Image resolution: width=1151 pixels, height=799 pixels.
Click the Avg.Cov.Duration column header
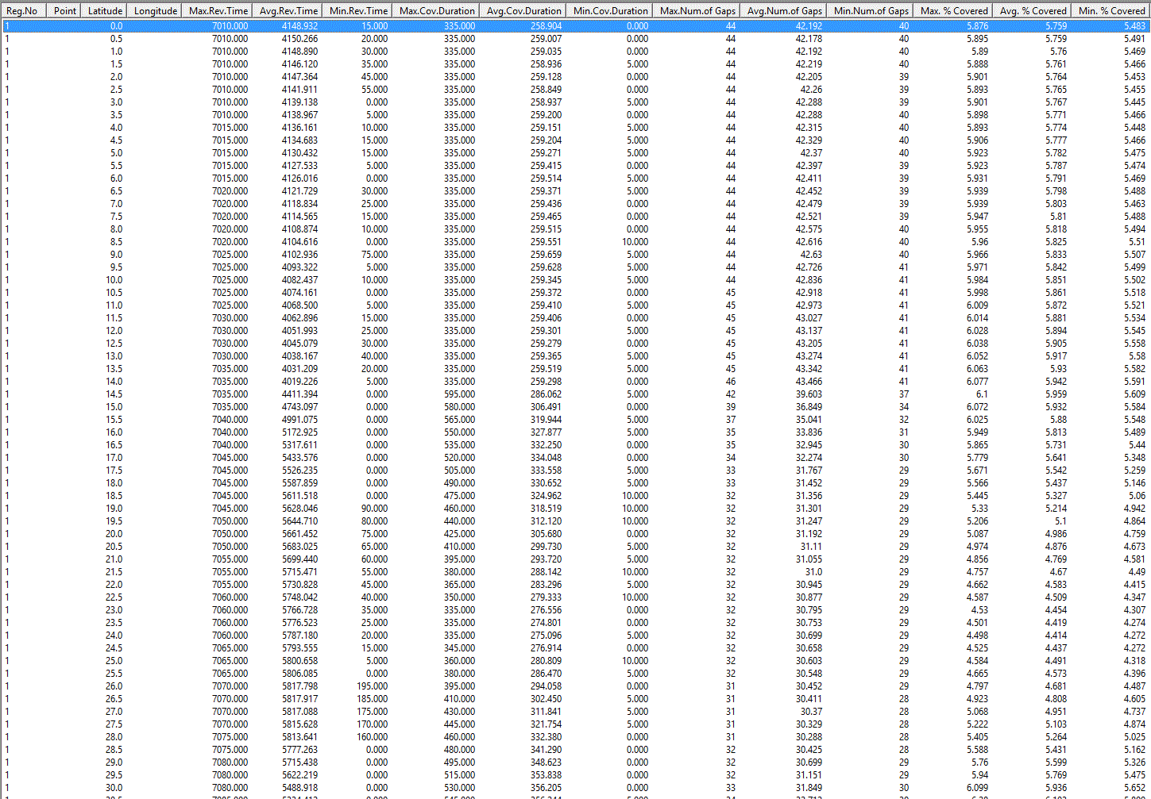click(x=524, y=10)
